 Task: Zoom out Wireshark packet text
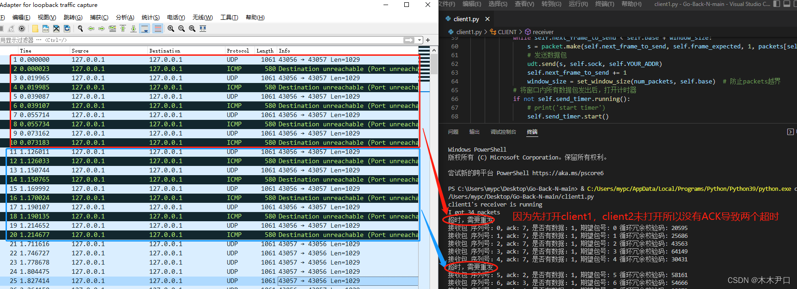click(182, 29)
